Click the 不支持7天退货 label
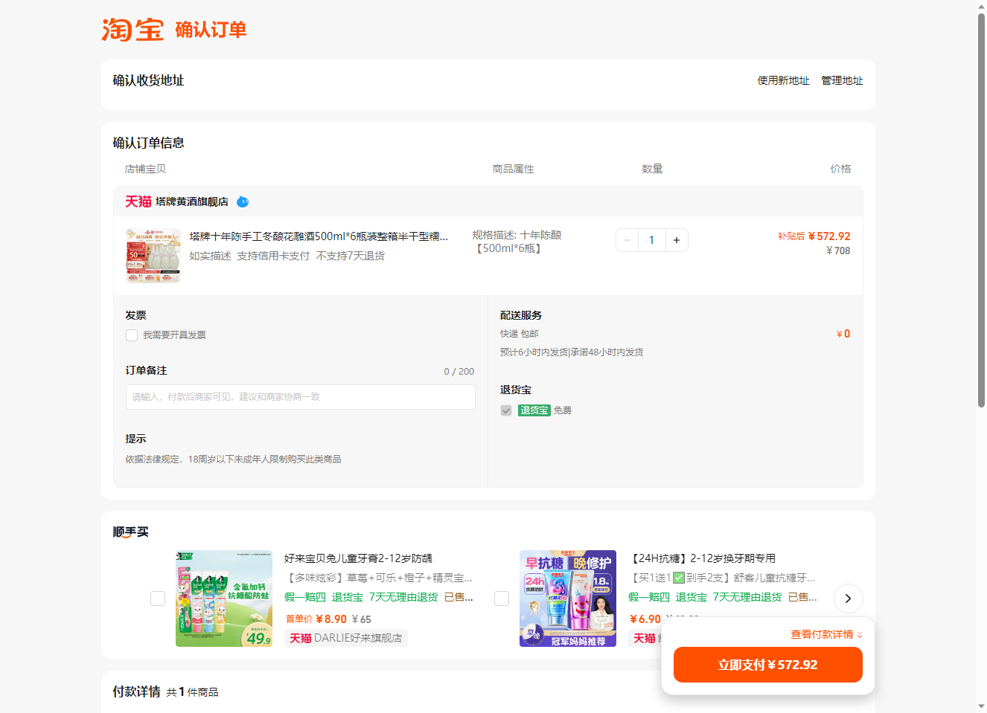The width and height of the screenshot is (987, 713). pyautogui.click(x=351, y=256)
